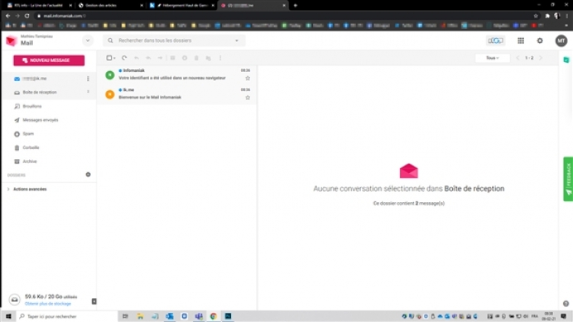Viewport: 573px width, 322px height.
Task: Switch to the Gestion des articles tab
Action: tap(110, 5)
